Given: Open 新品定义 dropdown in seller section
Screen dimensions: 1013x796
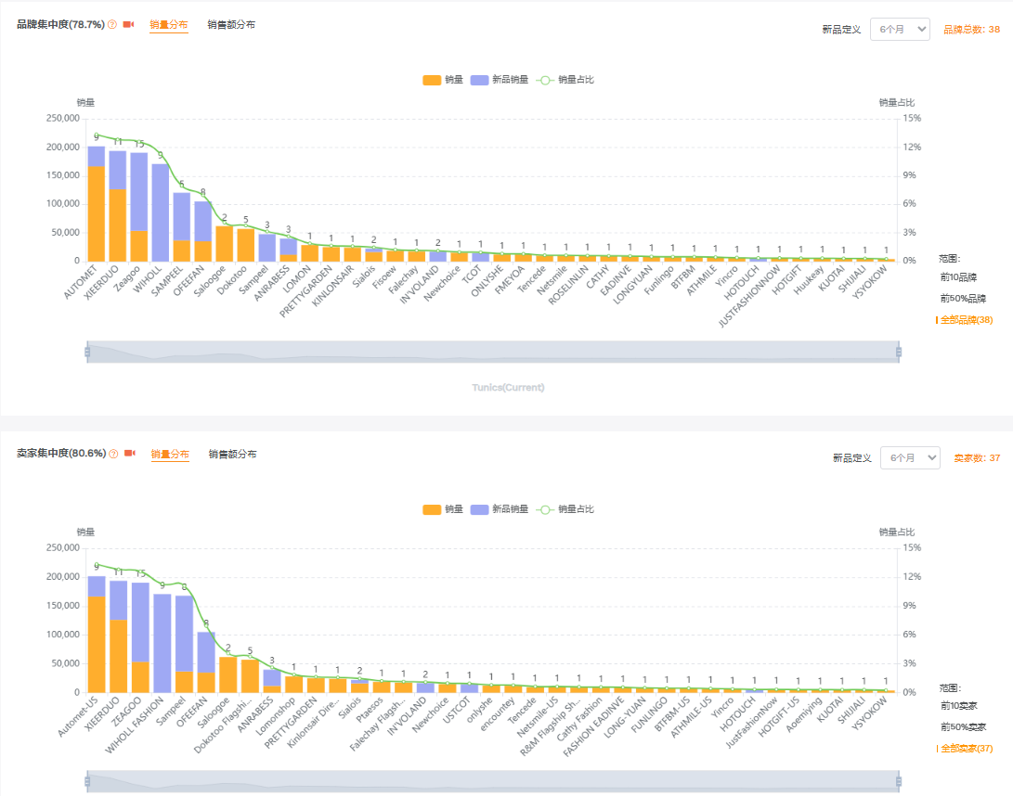Looking at the screenshot, I should [909, 458].
